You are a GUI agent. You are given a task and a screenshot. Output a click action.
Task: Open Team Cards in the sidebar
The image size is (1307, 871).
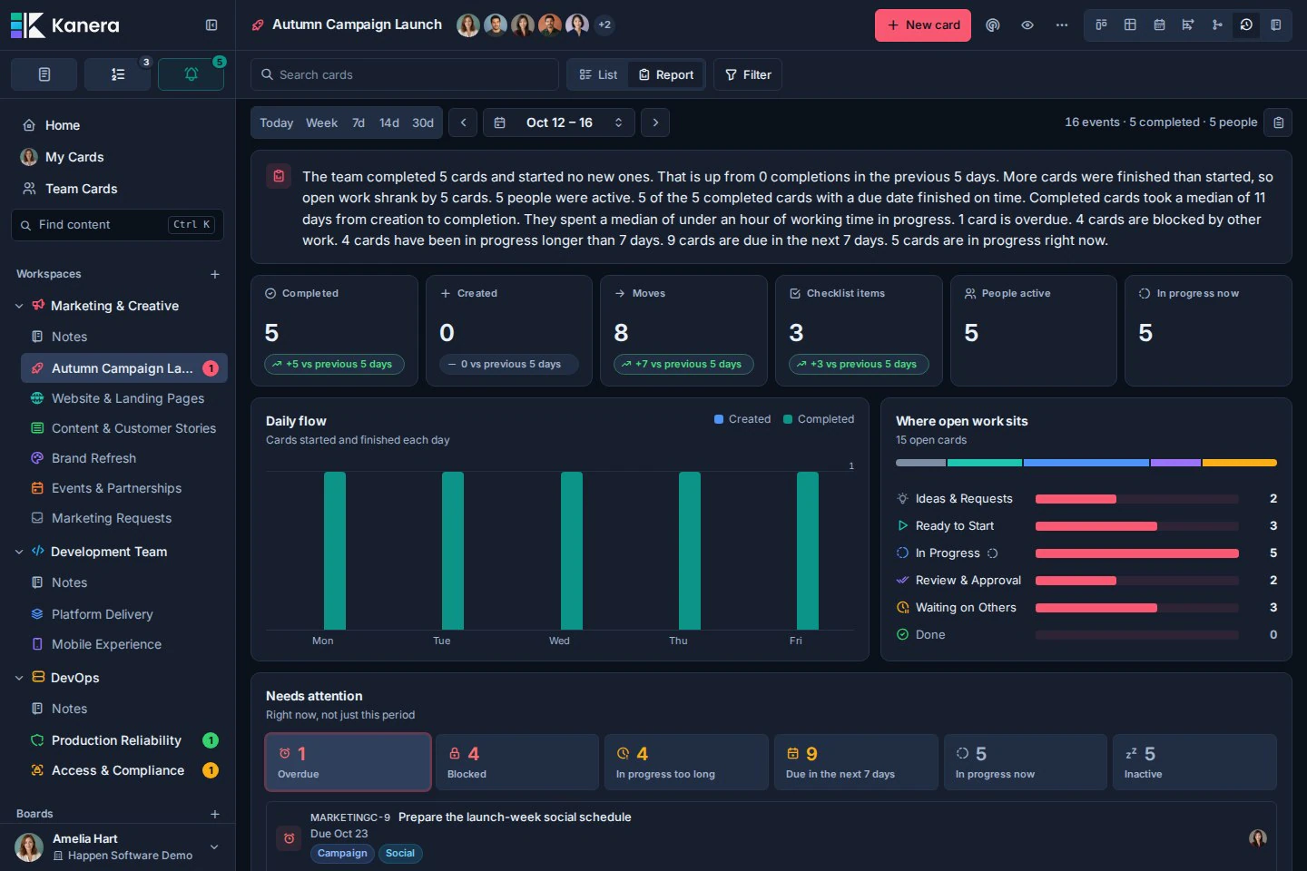(x=81, y=189)
